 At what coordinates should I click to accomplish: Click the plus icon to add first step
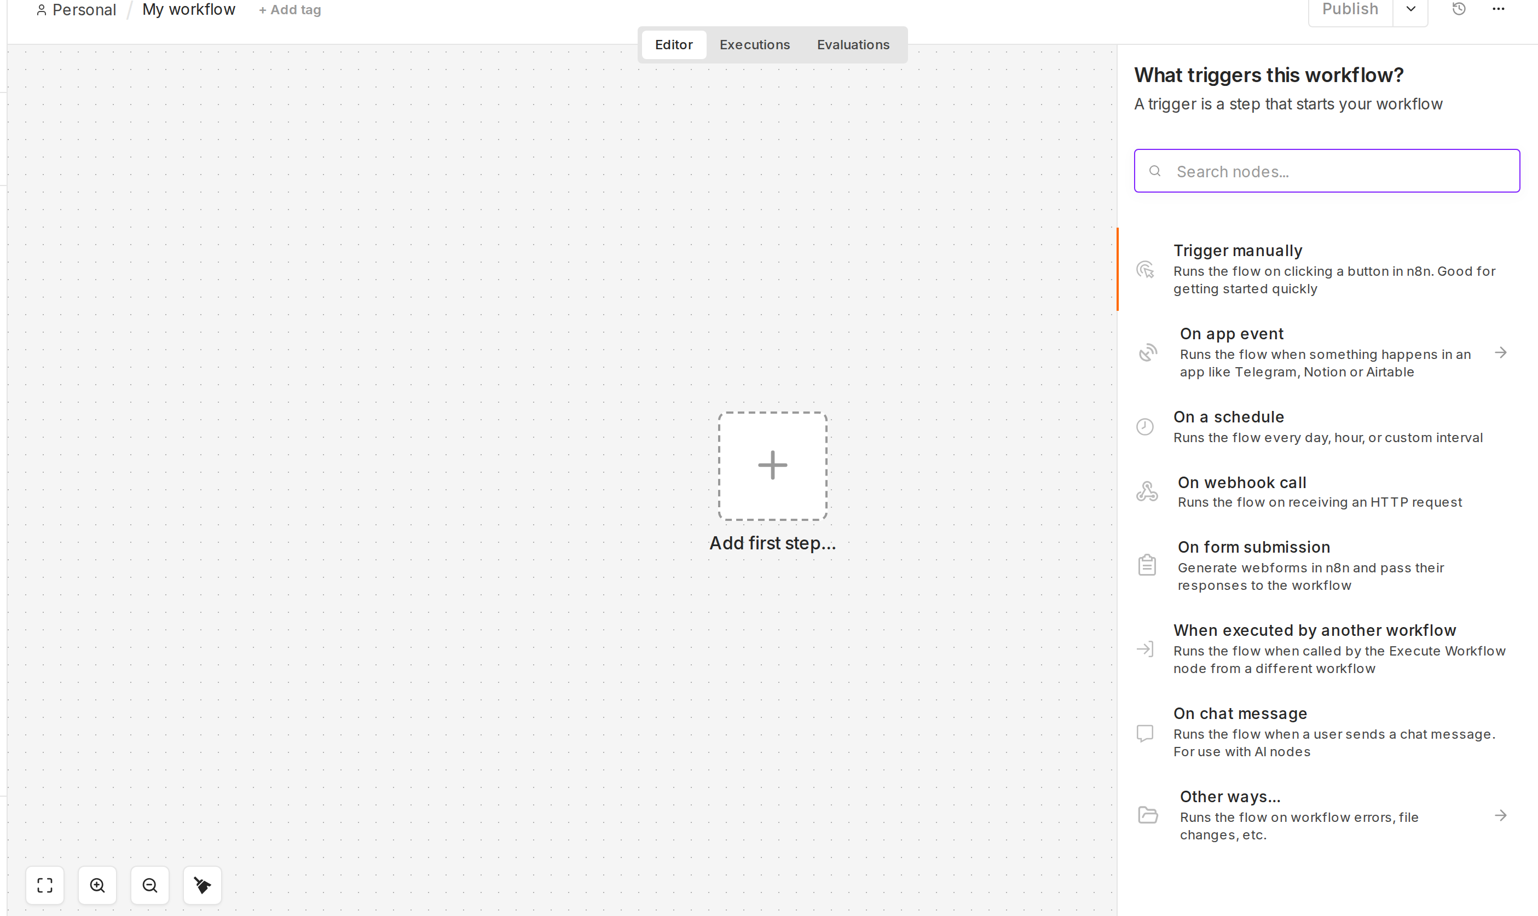click(772, 466)
